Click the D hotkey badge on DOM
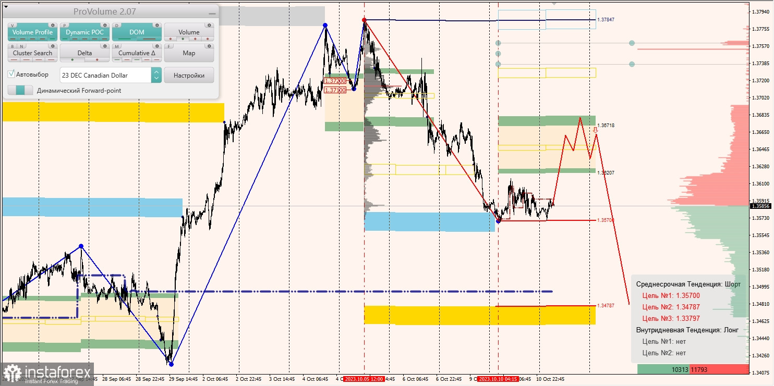 click(x=117, y=25)
